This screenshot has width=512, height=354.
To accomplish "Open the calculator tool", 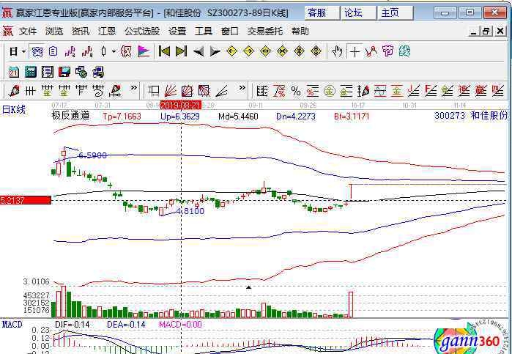I will (31, 72).
